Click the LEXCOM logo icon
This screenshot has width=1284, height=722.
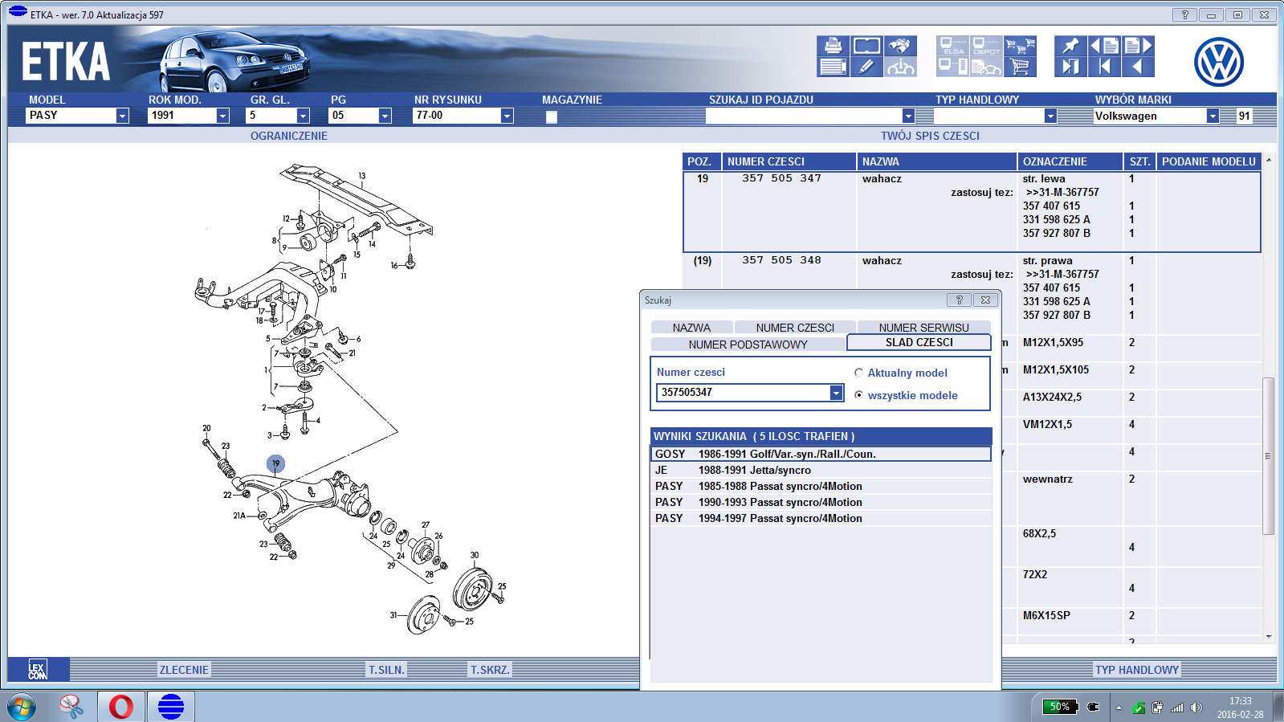click(x=38, y=669)
